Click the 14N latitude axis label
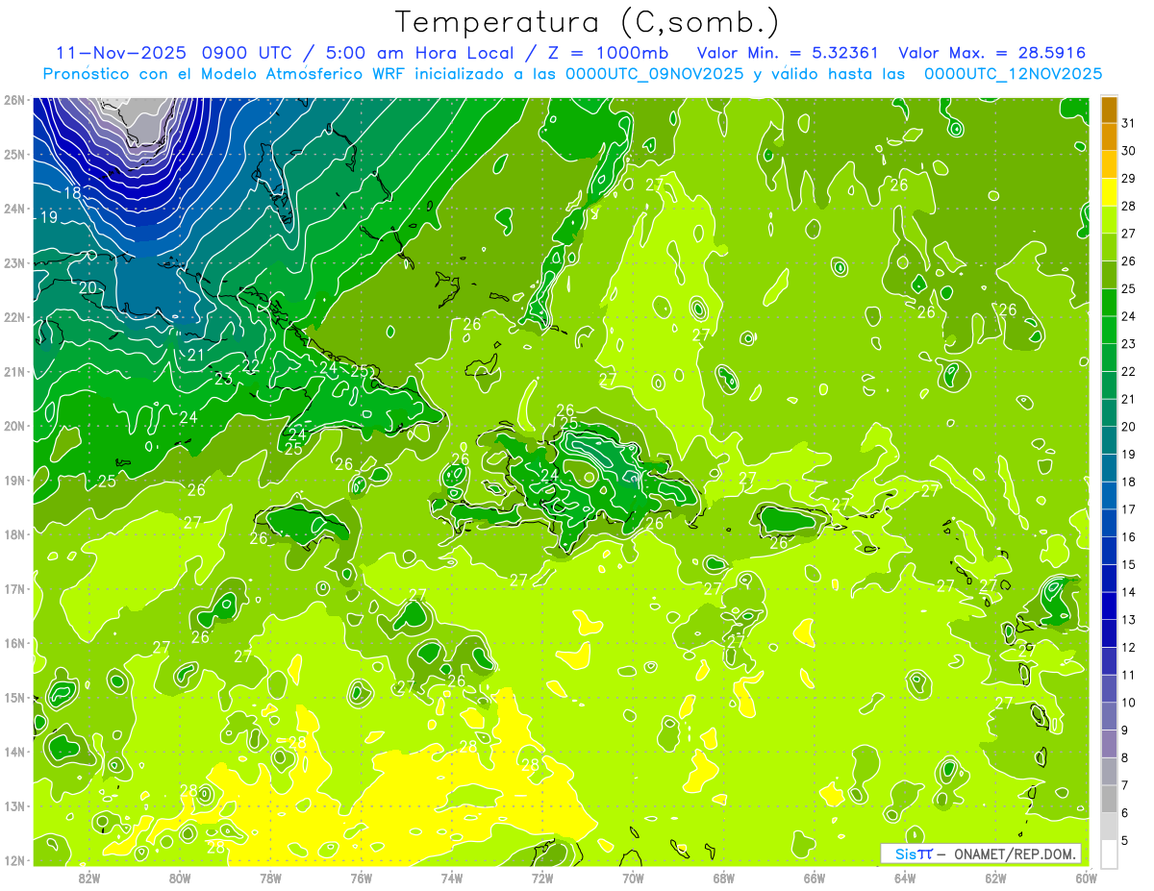Screen dimensions: 1154x891 [13, 752]
